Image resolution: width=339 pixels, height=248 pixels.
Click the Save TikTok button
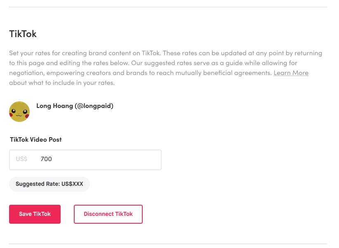35,214
